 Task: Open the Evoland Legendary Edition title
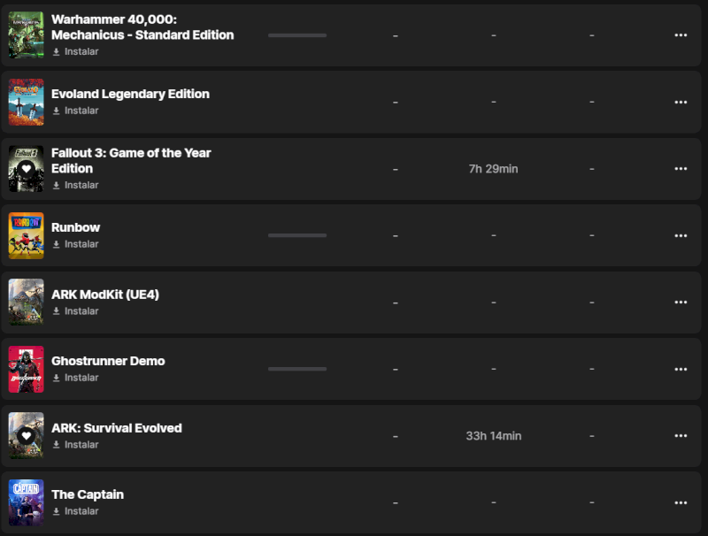130,94
